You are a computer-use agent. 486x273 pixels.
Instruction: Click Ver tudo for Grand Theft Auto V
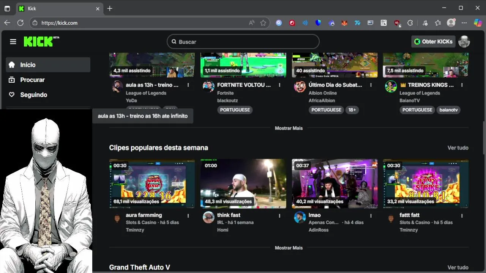[458, 267]
